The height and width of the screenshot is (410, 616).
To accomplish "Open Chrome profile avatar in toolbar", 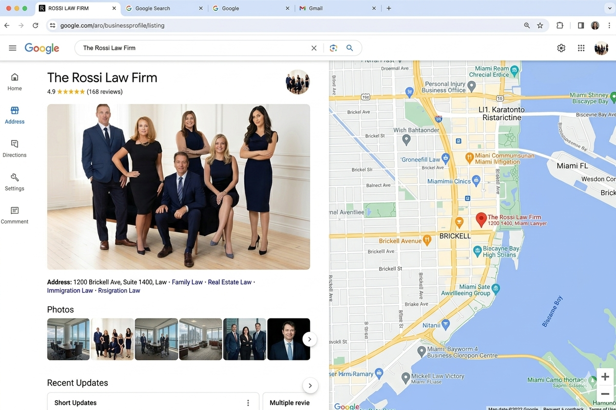I will tap(595, 25).
